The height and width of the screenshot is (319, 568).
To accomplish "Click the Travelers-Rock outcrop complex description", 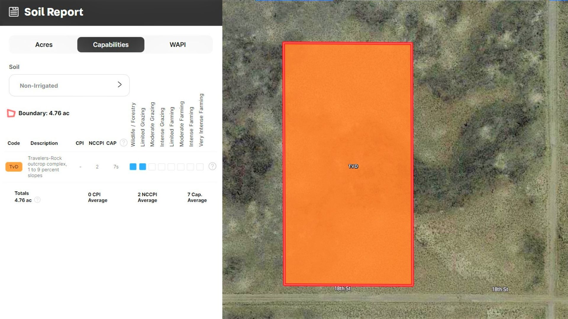I will [47, 167].
